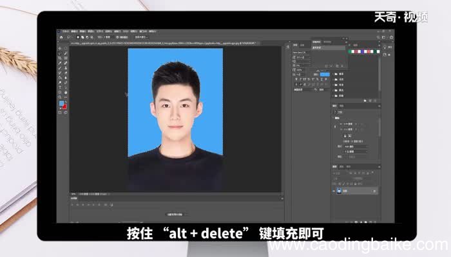Toggle underline in Character panel

tap(321, 80)
